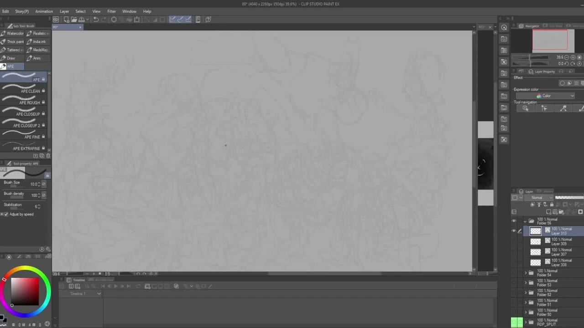584x328 pixels.
Task: Toggle Adjust by speed checkbox
Action: coord(6,214)
